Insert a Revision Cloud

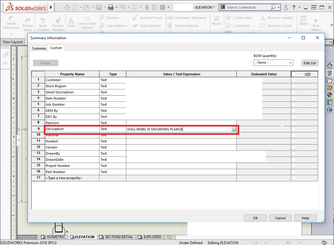point(276,26)
